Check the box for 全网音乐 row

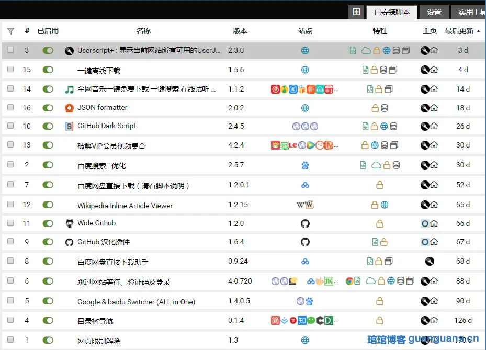(10, 88)
